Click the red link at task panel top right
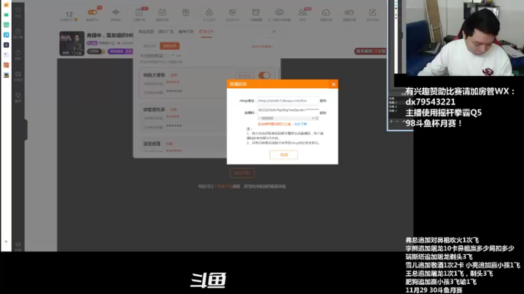The width and height of the screenshot is (524, 294). pos(263,46)
